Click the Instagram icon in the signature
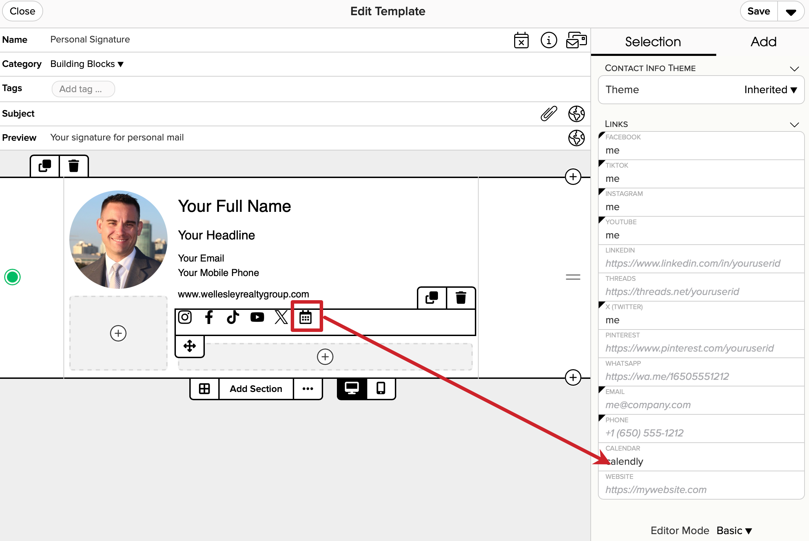Viewport: 809px width, 541px height. pyautogui.click(x=185, y=317)
